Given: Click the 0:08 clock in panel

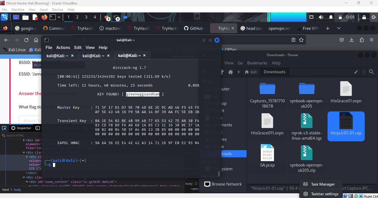Looking at the screenshot, I should tap(350, 17).
